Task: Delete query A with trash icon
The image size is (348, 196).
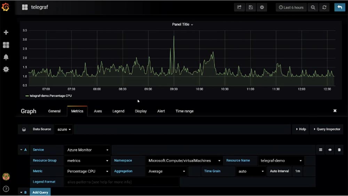Action: coord(339,150)
